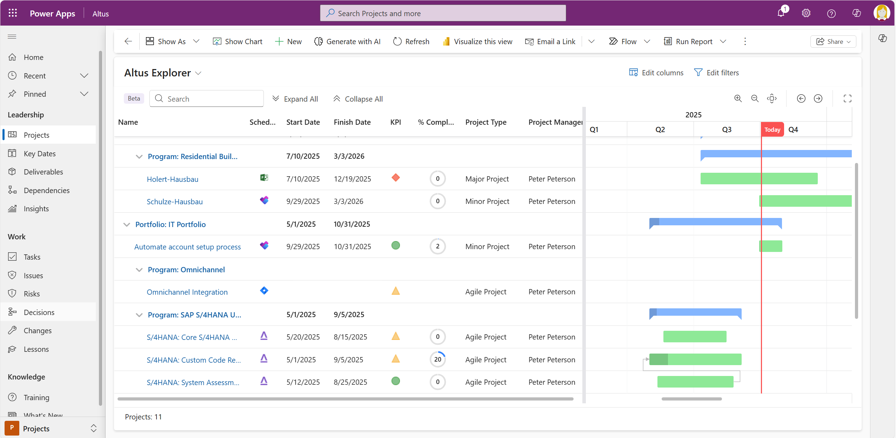Screen dimensions: 896x438
Task: Open the Share dropdown button
Action: 833,41
